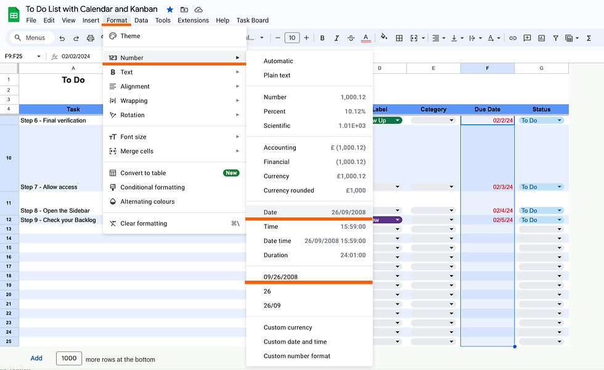Image resolution: width=604 pixels, height=370 pixels.
Task: Open the fill colour picker
Action: (x=383, y=36)
